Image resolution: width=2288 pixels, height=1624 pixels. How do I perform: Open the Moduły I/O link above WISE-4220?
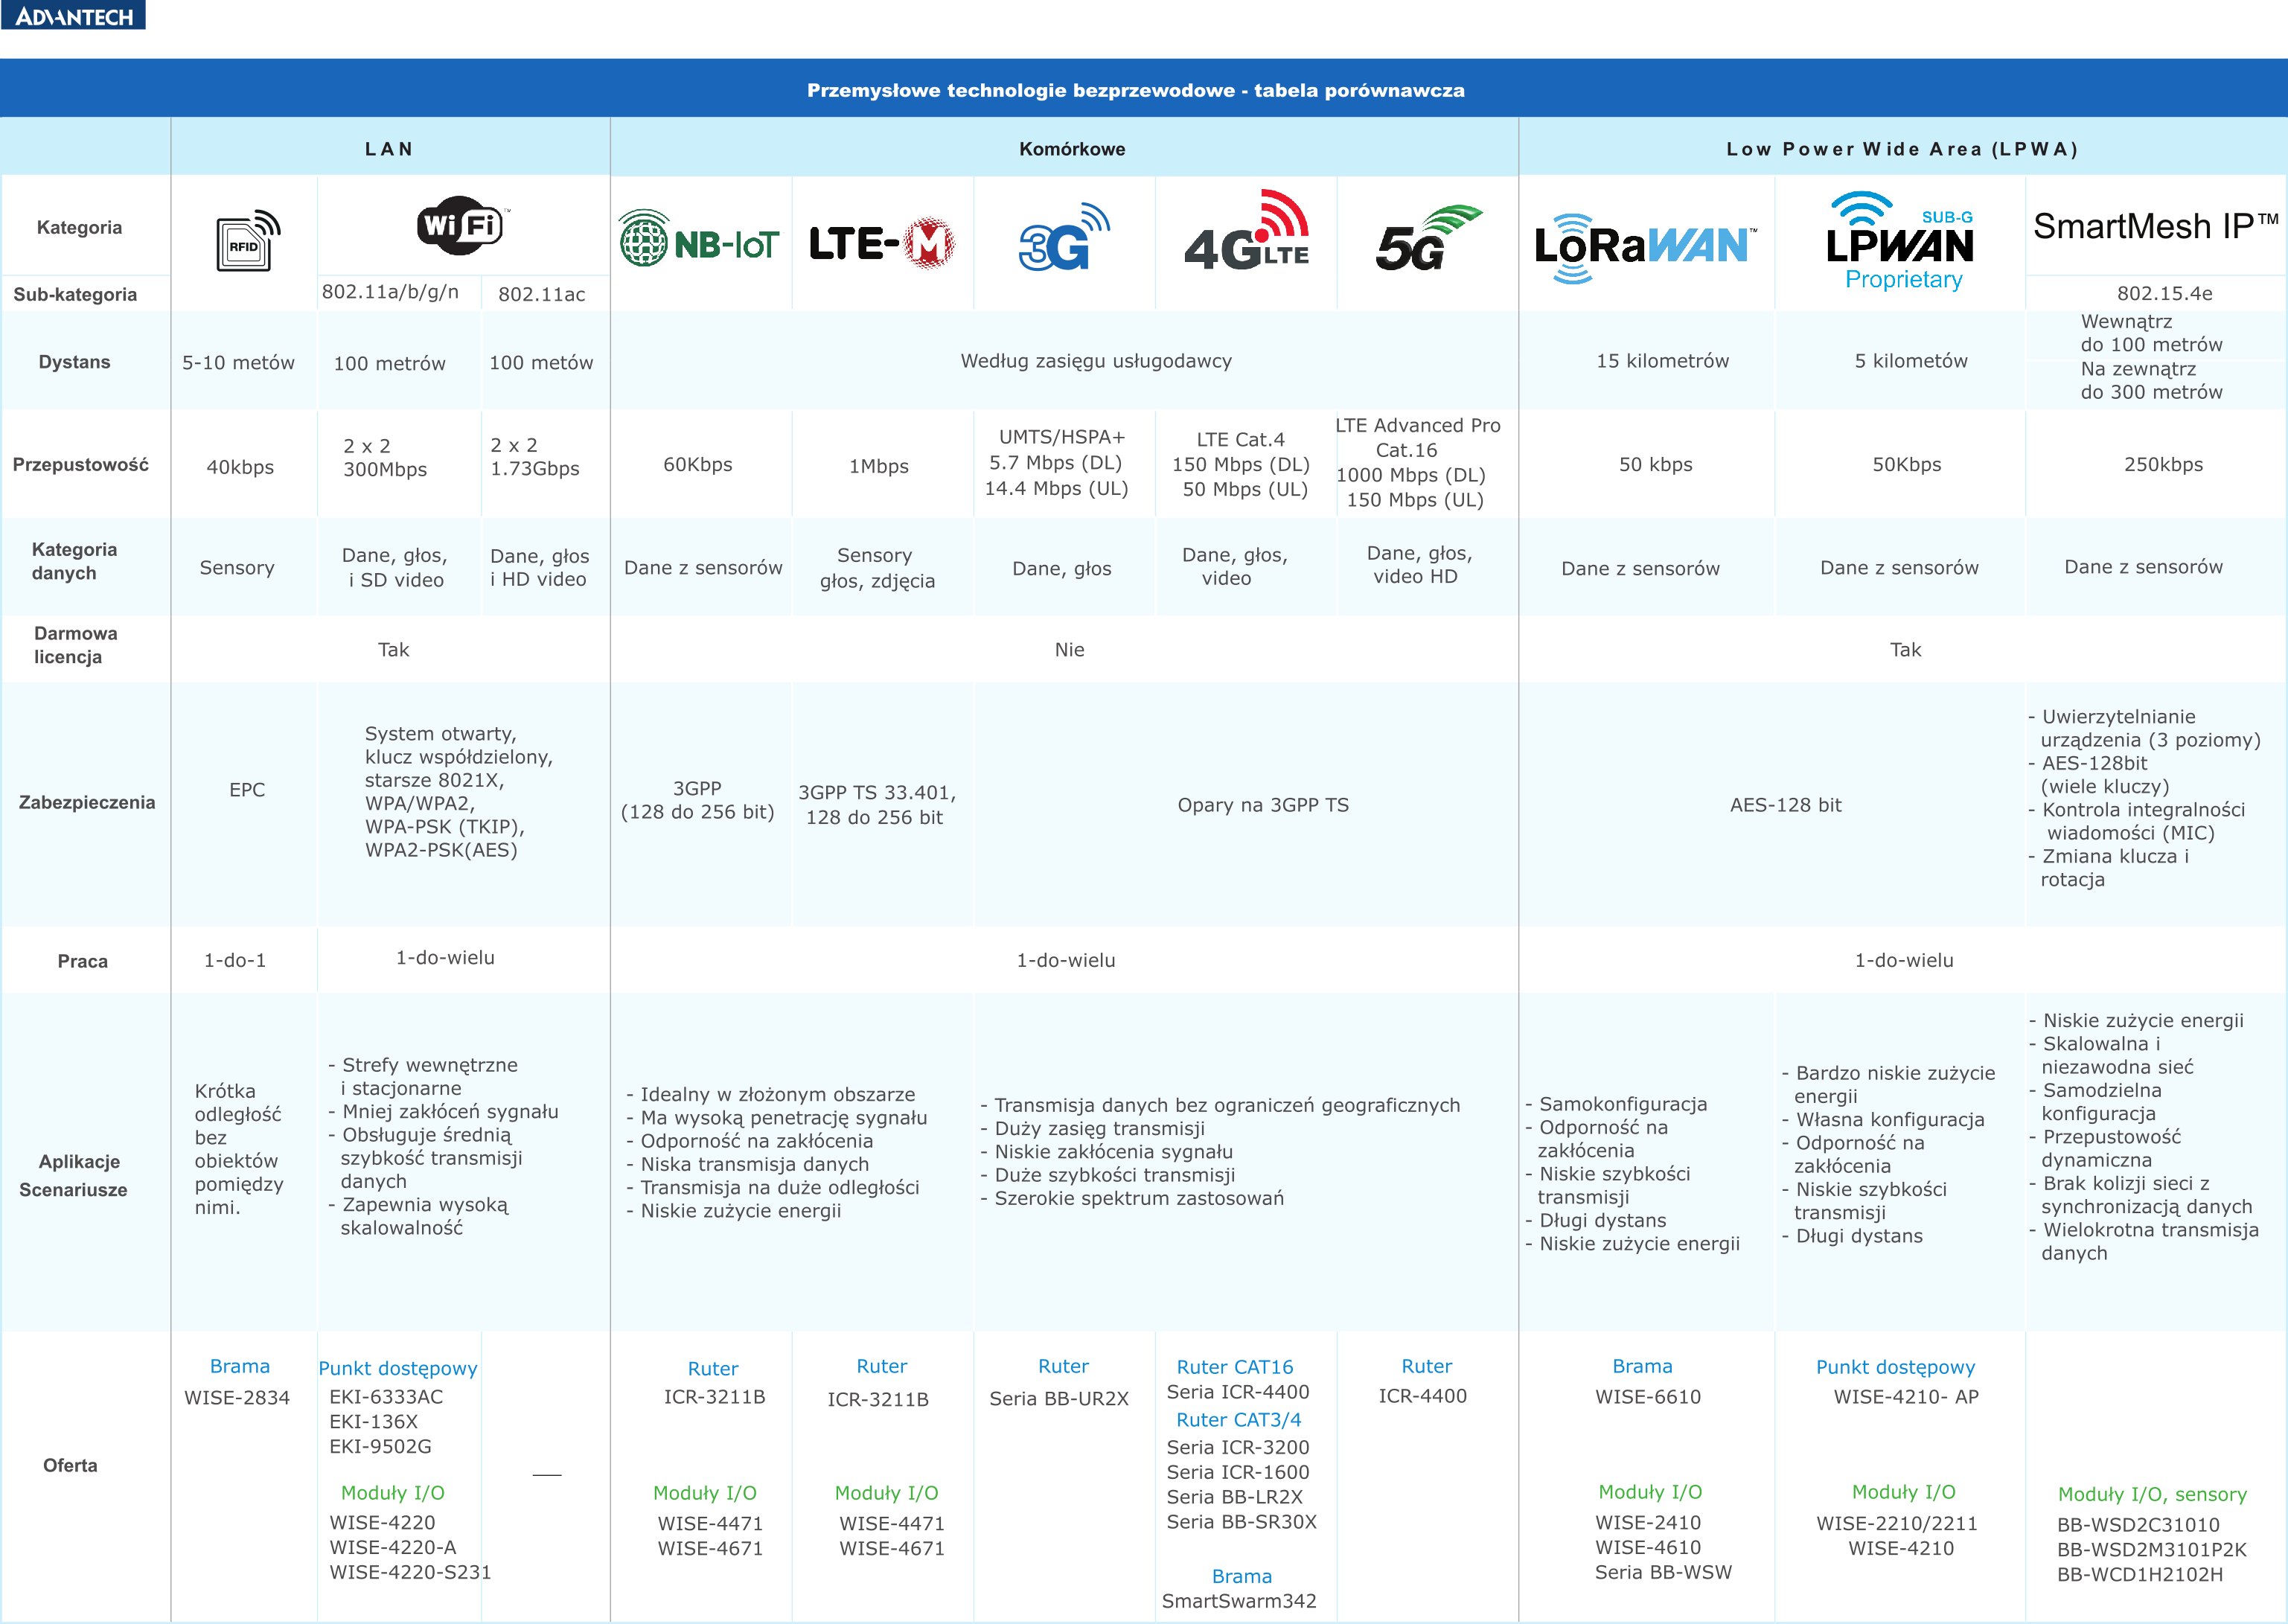[x=393, y=1493]
